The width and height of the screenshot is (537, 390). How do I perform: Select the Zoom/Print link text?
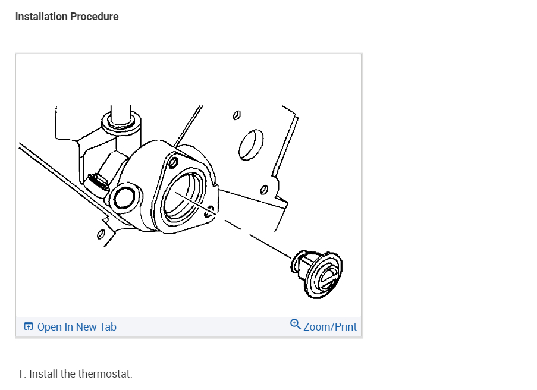(330, 326)
